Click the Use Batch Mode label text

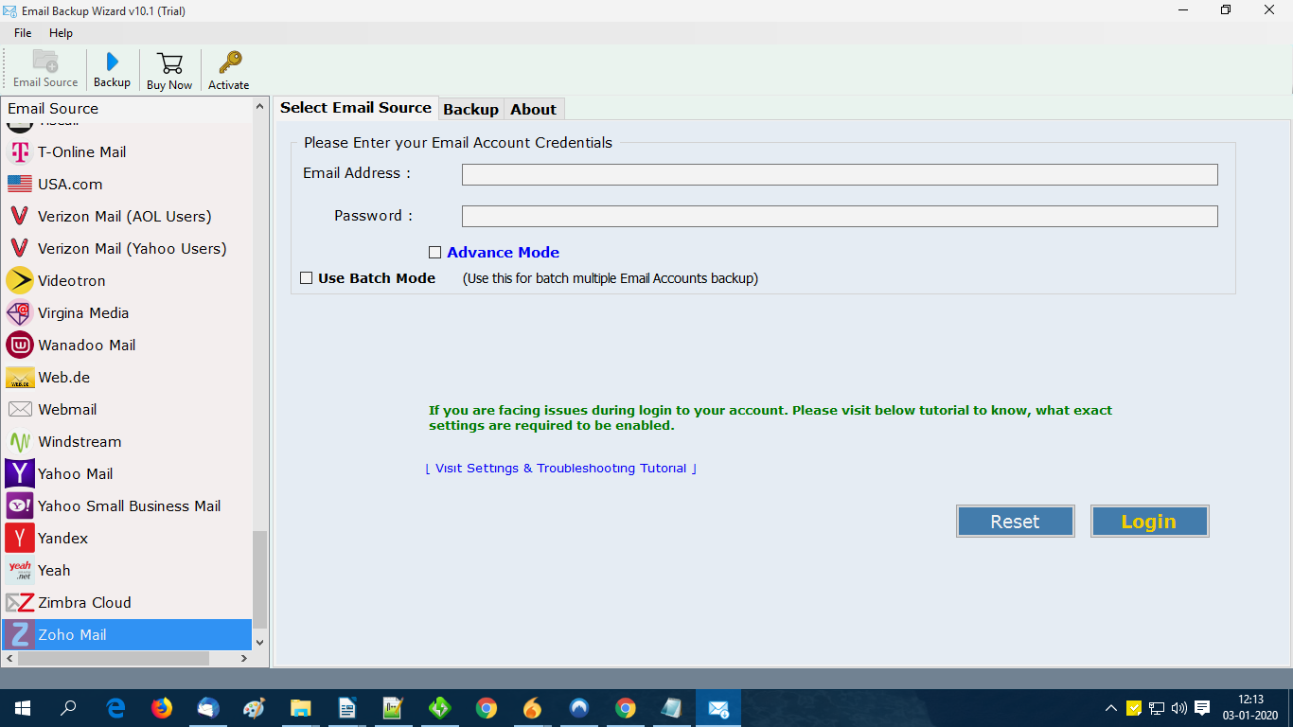(x=377, y=278)
